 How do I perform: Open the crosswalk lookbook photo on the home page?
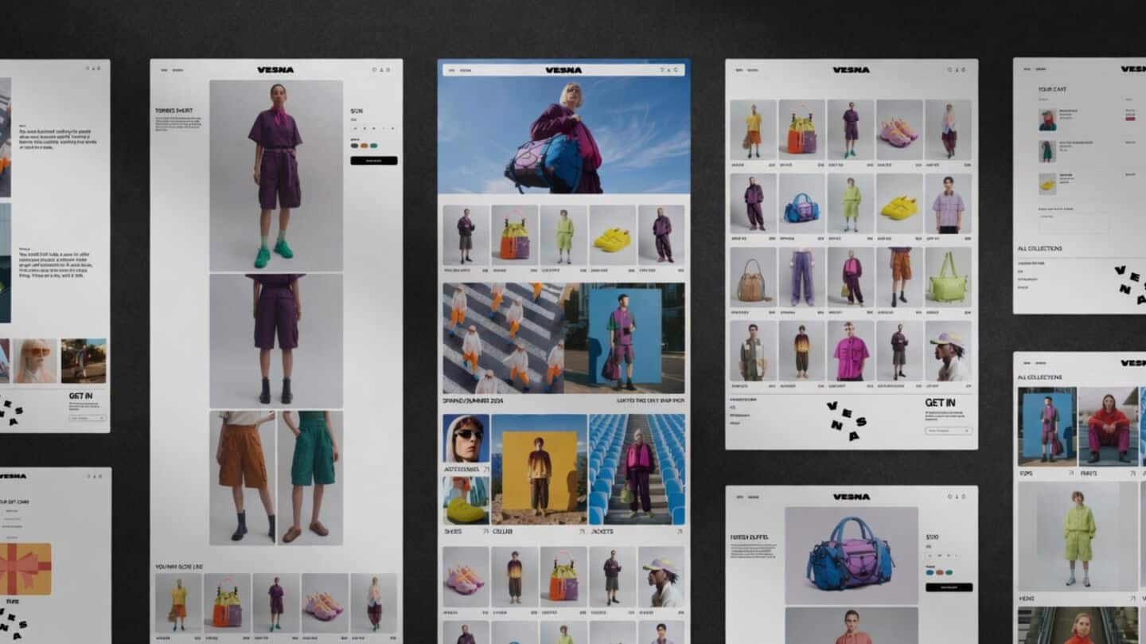tap(503, 338)
